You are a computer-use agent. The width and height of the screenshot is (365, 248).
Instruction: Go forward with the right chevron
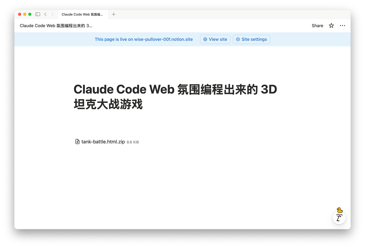tap(52, 14)
